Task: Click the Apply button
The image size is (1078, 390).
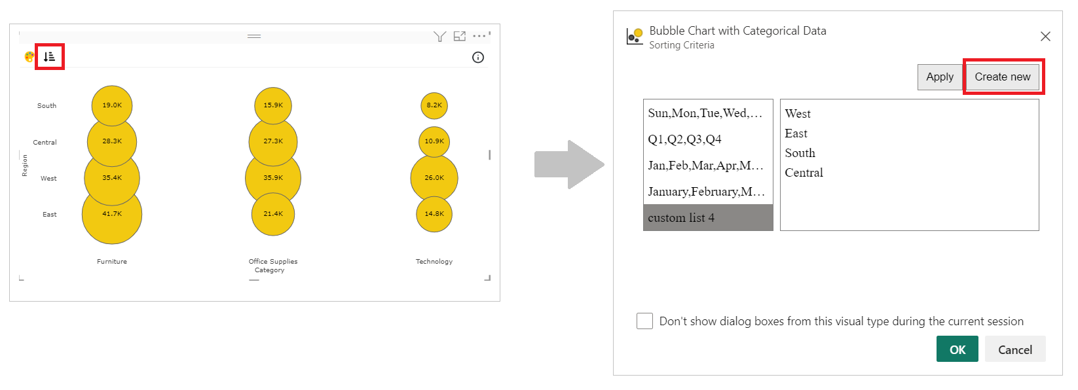Action: coord(940,77)
